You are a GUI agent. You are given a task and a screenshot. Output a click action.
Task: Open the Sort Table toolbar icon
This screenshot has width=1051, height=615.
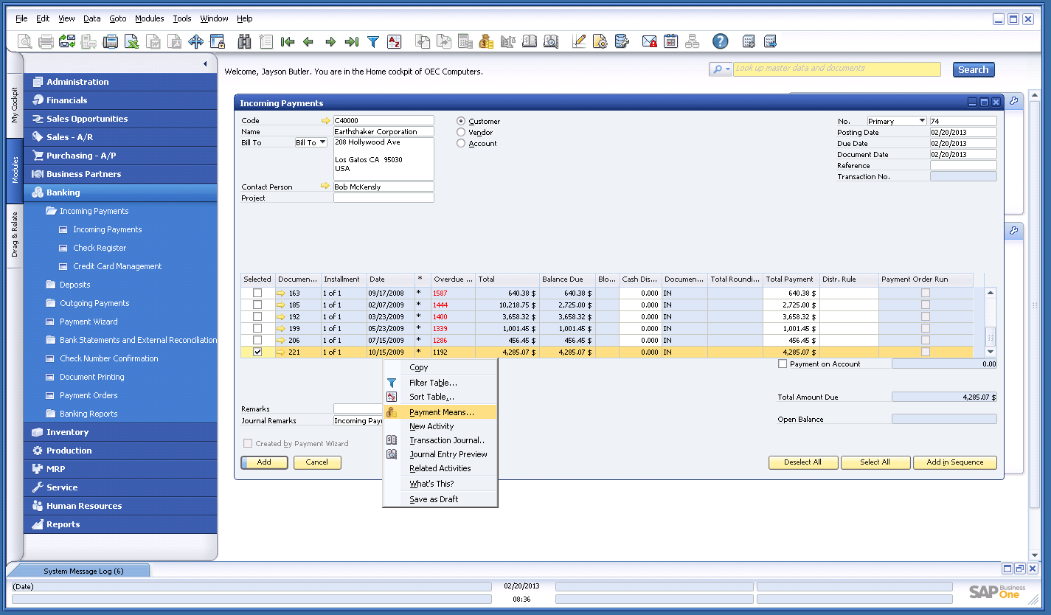click(394, 42)
